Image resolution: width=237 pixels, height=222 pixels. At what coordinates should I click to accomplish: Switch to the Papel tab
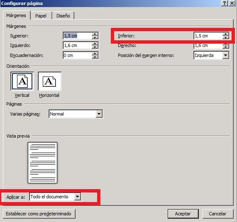[x=41, y=16]
